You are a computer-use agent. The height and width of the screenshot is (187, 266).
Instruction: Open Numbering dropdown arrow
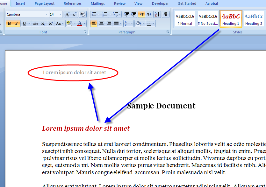click(110, 14)
